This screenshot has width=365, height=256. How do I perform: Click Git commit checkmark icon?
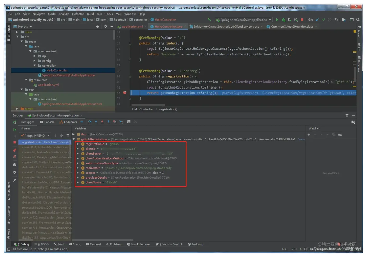click(324, 20)
